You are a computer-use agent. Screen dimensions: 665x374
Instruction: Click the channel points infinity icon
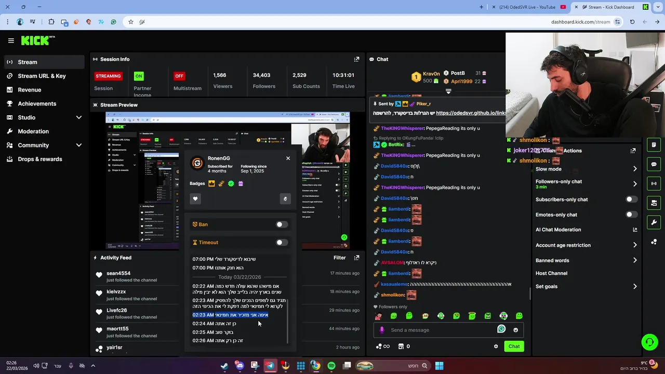383,346
